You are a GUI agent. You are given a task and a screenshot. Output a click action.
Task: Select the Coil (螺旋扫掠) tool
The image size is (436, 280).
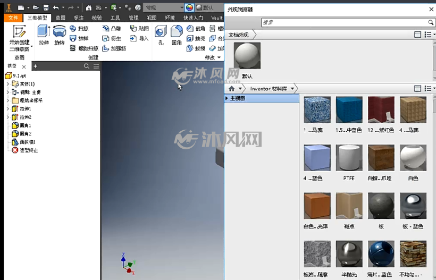coord(84,48)
